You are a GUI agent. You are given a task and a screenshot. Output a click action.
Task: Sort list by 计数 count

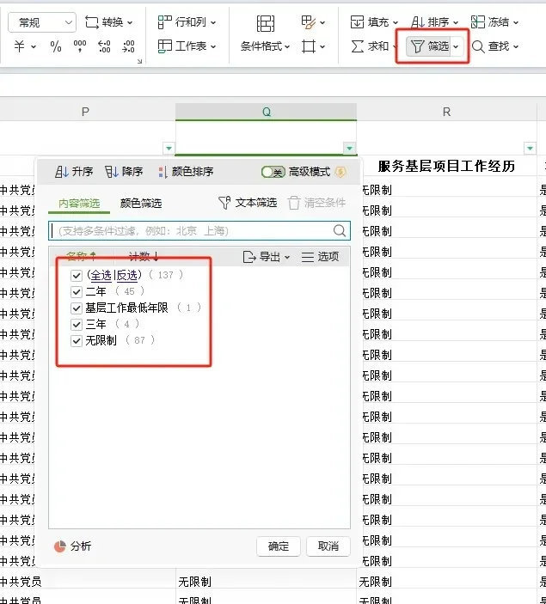[144, 257]
